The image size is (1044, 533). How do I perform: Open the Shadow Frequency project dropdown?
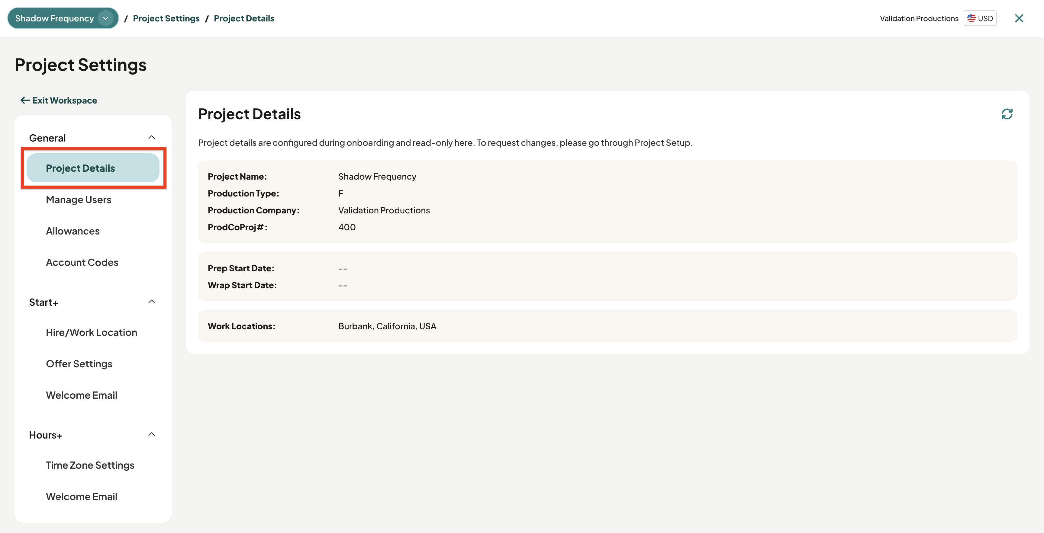tap(63, 18)
